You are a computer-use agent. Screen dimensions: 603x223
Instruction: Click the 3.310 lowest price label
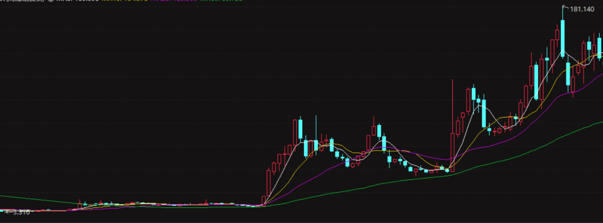point(21,212)
